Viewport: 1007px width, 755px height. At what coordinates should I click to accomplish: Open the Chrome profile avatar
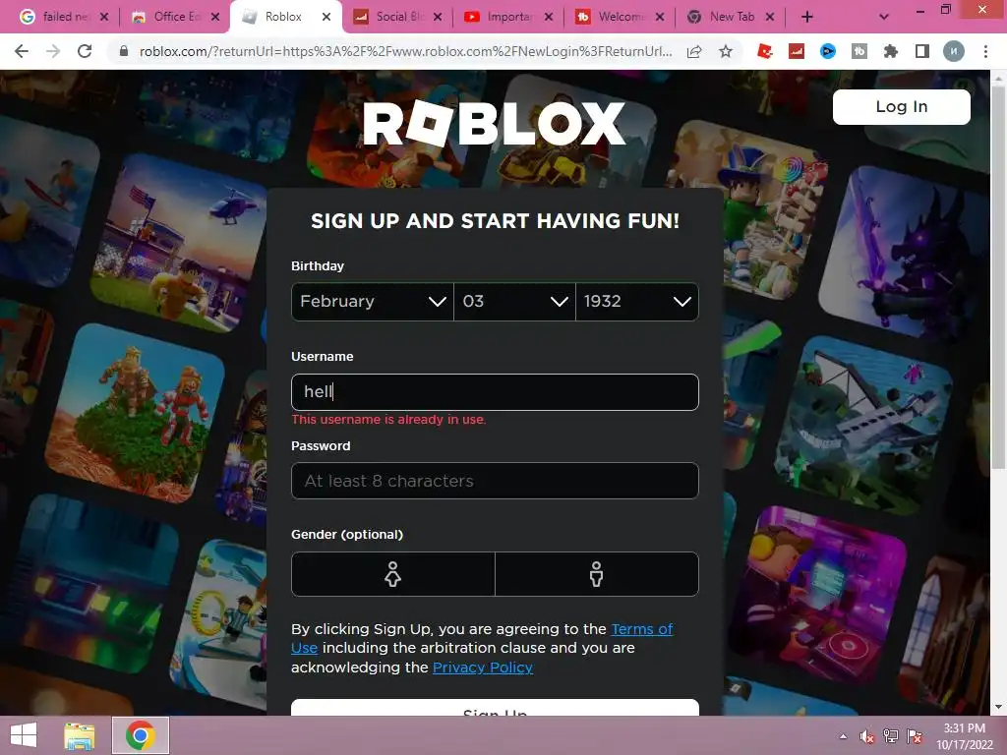click(x=954, y=51)
